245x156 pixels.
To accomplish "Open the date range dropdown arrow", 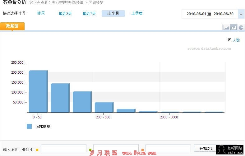I will (x=241, y=14).
